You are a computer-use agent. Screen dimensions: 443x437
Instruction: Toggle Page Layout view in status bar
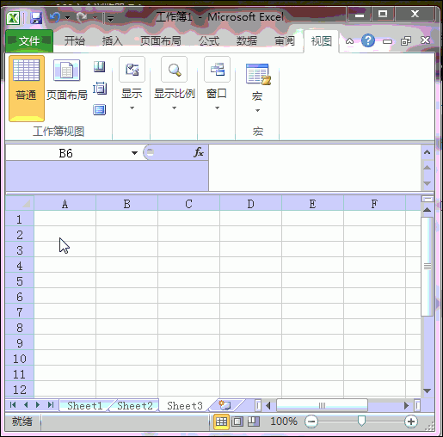[x=237, y=422]
